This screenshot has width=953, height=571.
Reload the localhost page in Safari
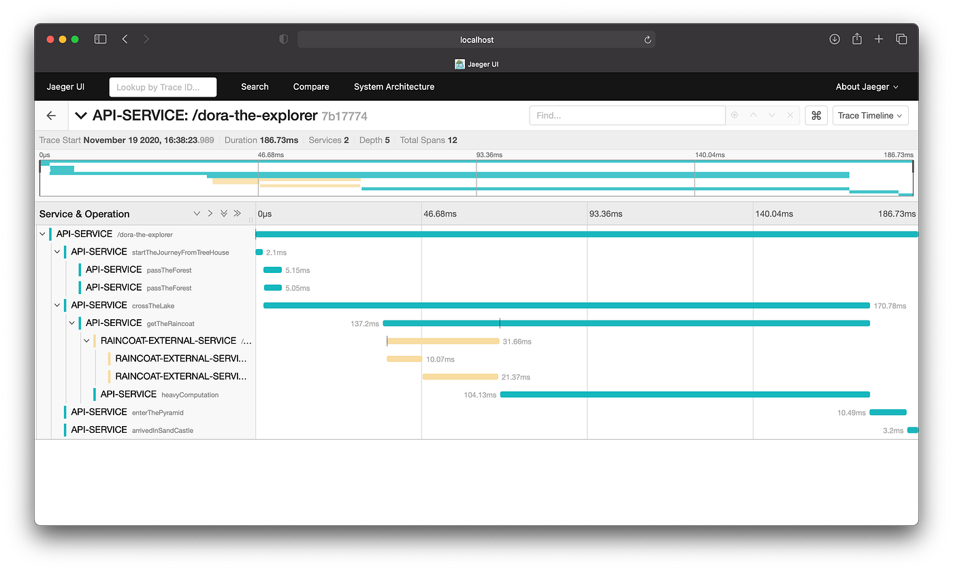(x=647, y=39)
